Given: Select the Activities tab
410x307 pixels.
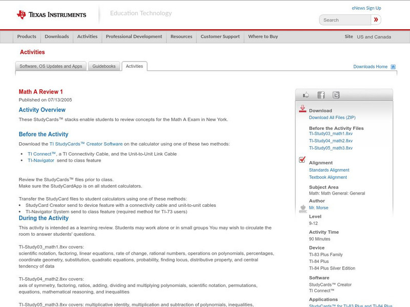Looking at the screenshot, I should tap(134, 66).
